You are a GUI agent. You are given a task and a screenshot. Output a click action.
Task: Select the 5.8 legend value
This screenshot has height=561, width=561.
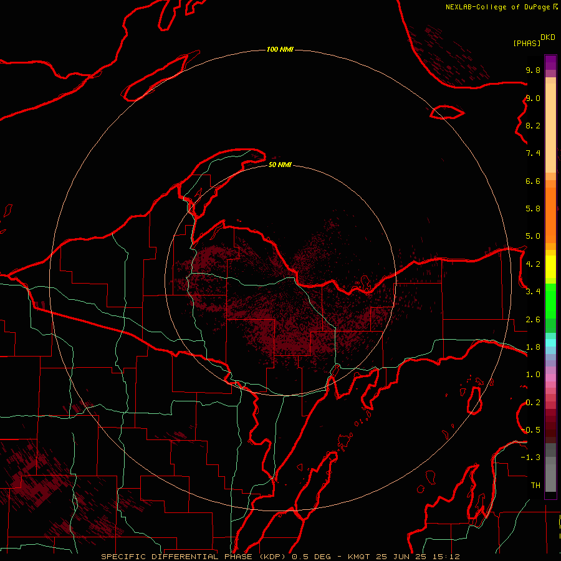click(533, 209)
